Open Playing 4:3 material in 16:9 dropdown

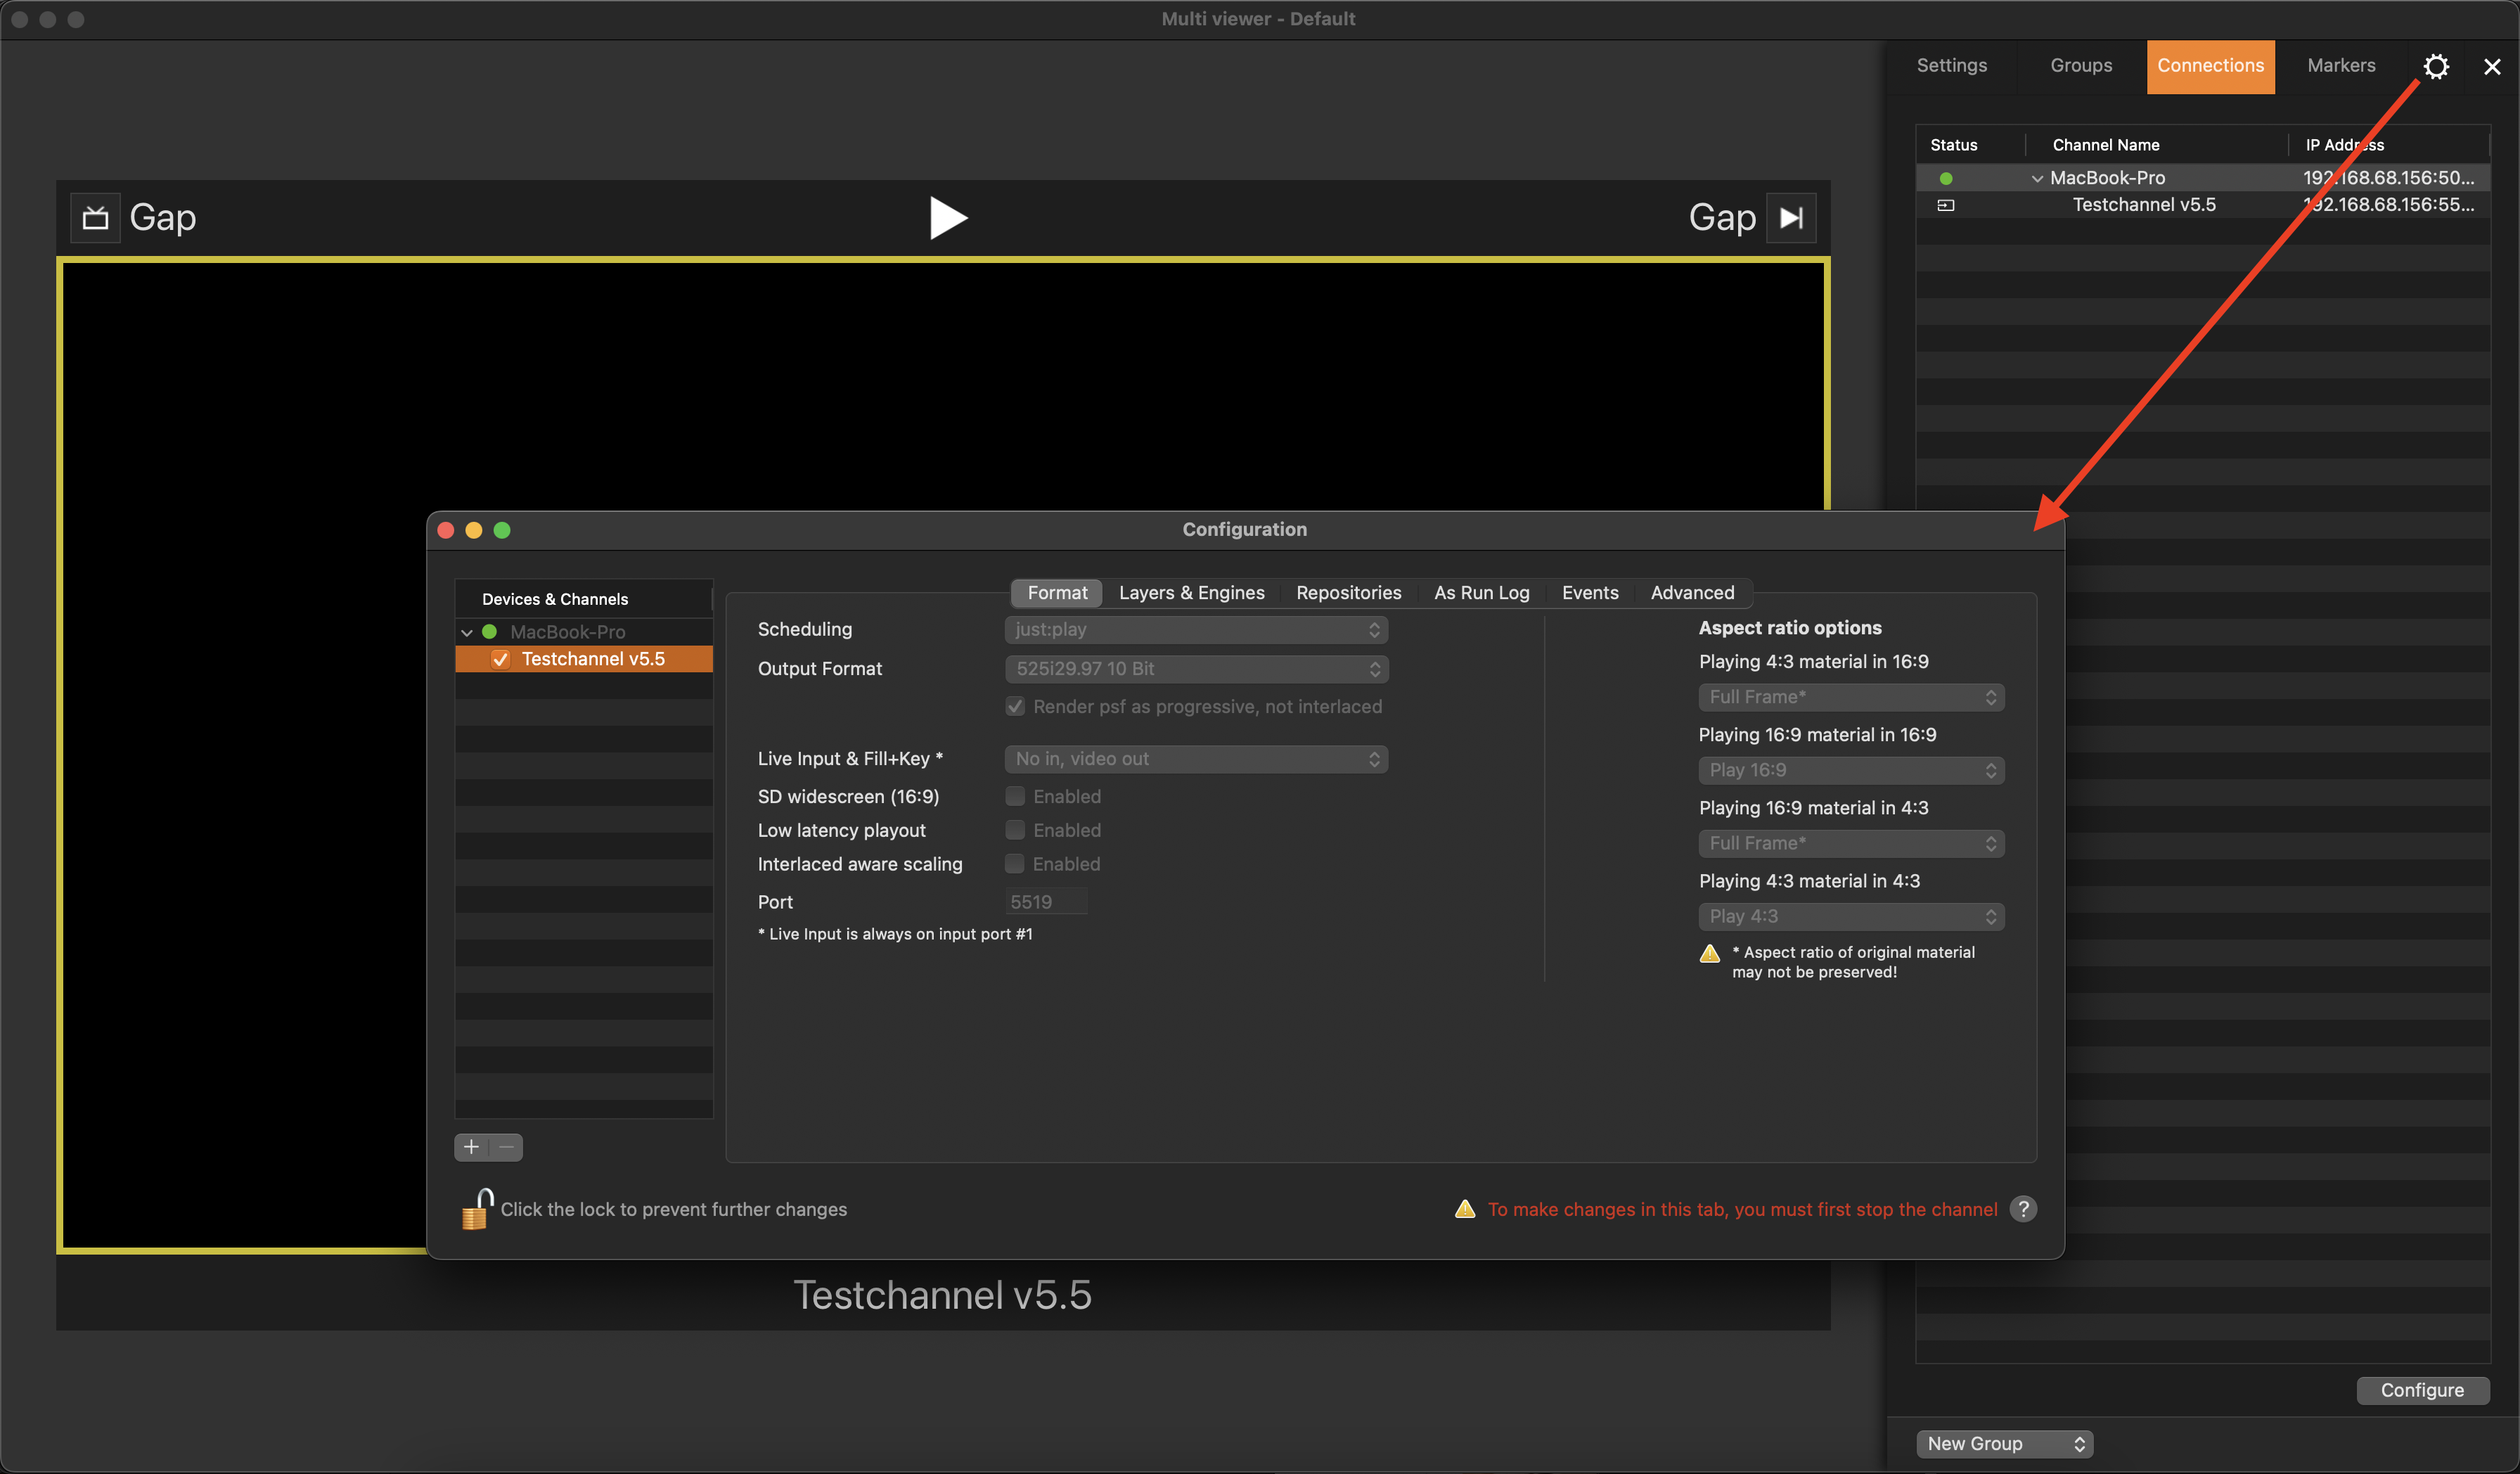tap(1851, 697)
